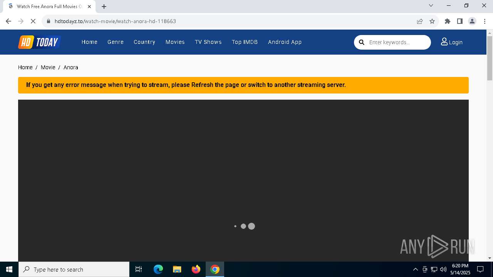
Task: Open Task View on the taskbar
Action: click(x=139, y=269)
